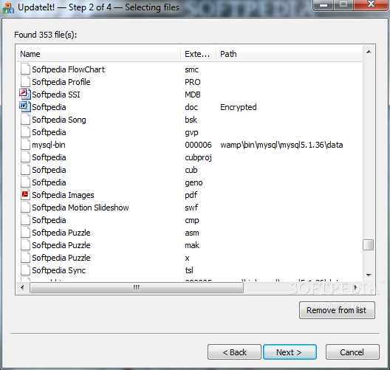Click the Encrypted path cell

tap(239, 107)
